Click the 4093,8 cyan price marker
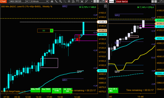Viewport: 164px width, 98px height. point(102,71)
